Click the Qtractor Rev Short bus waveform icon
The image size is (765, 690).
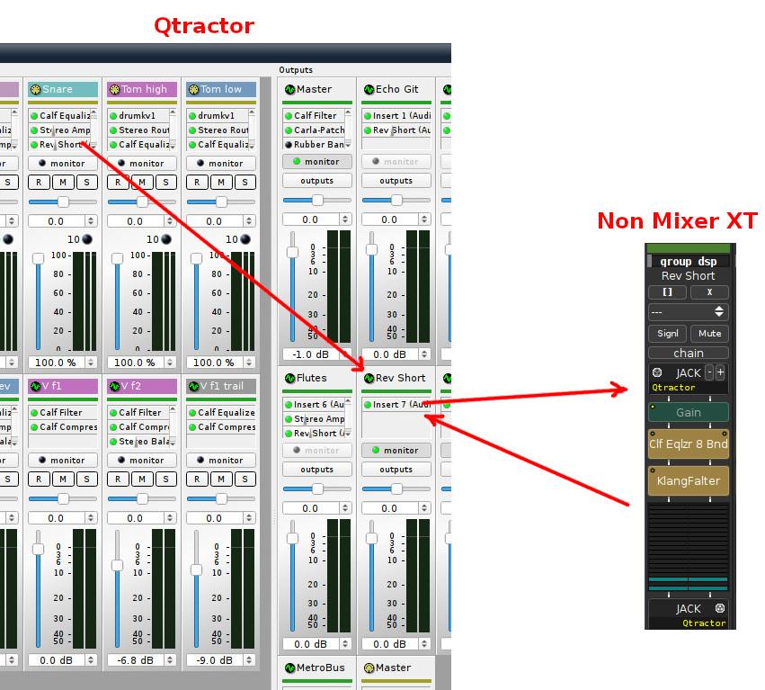pyautogui.click(x=369, y=379)
